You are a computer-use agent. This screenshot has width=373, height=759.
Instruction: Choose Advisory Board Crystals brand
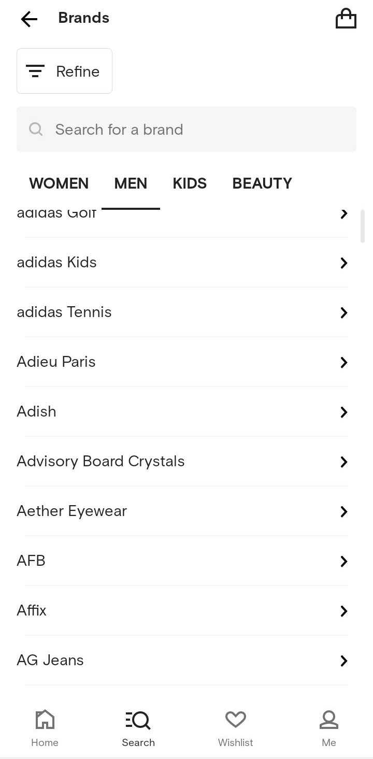pos(101,461)
